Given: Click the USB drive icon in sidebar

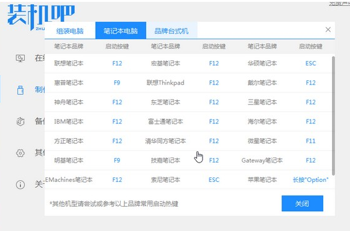Looking at the screenshot, I should (21, 90).
